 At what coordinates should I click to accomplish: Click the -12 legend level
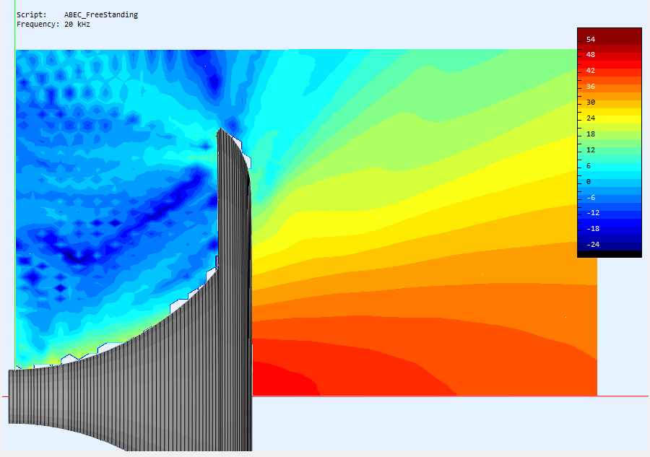click(x=593, y=213)
